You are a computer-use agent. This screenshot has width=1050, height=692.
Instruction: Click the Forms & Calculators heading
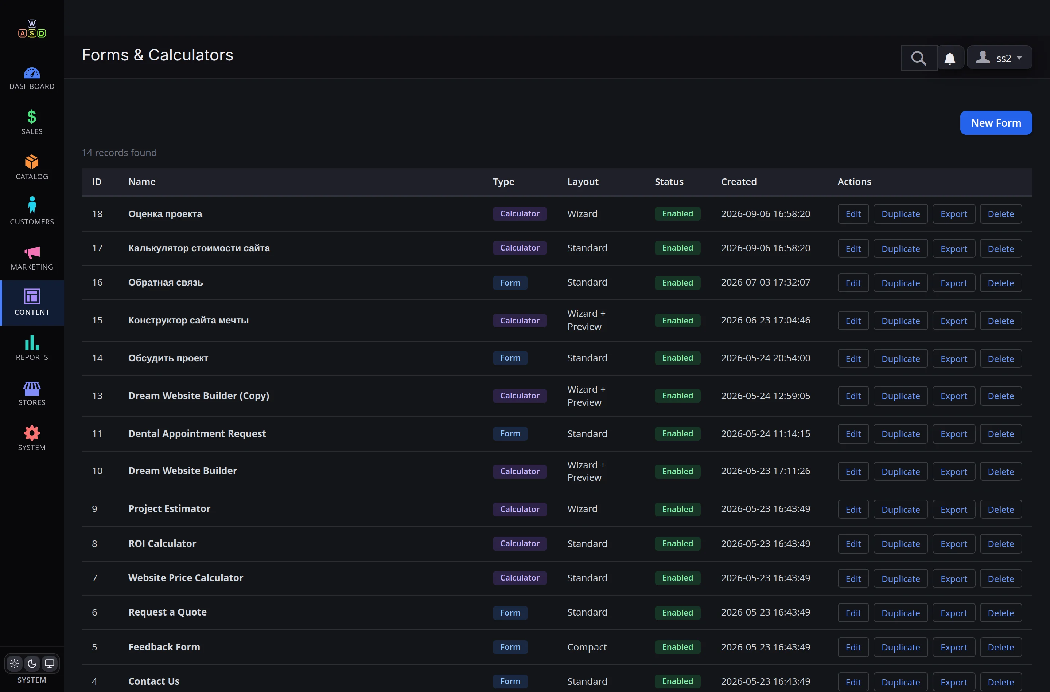coord(157,55)
